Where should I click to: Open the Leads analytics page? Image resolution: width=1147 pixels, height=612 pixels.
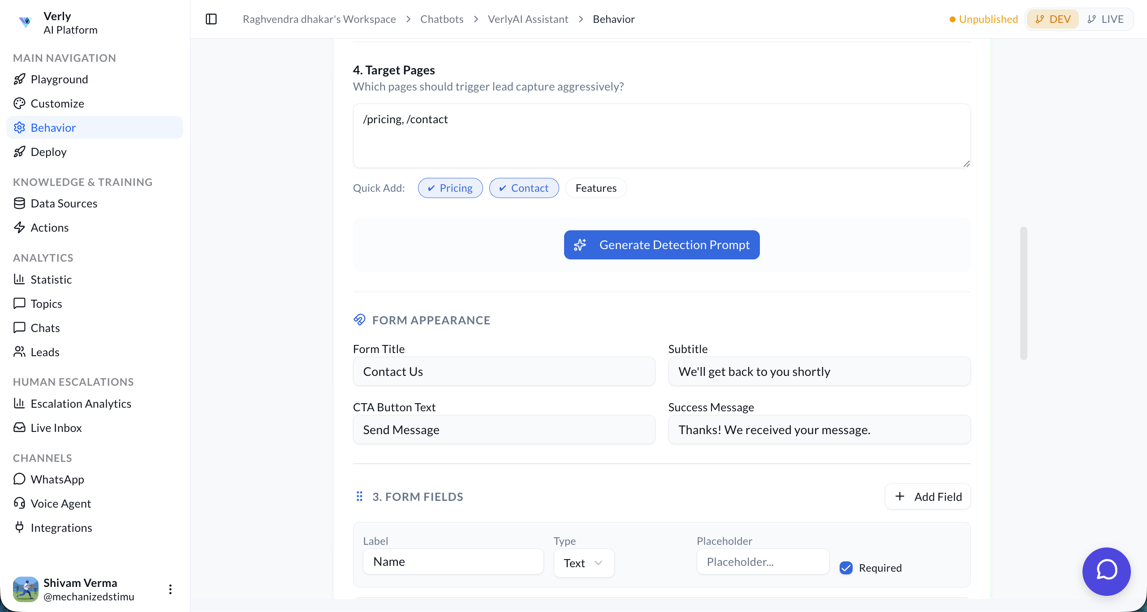[45, 352]
